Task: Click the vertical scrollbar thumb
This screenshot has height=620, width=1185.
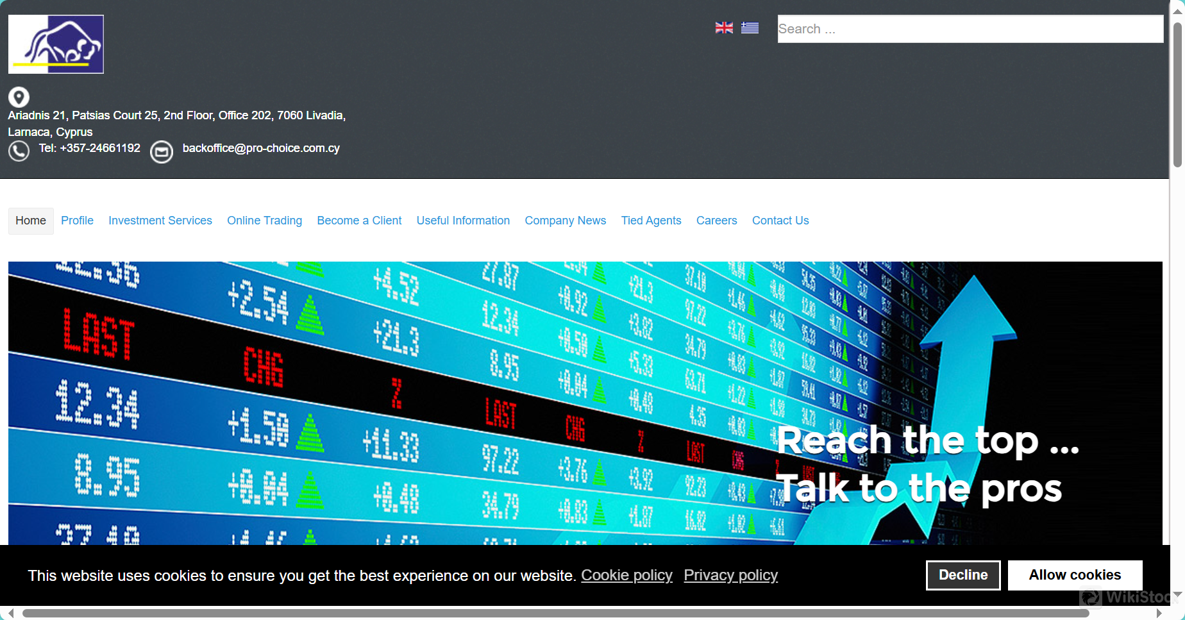Action: 1177,95
